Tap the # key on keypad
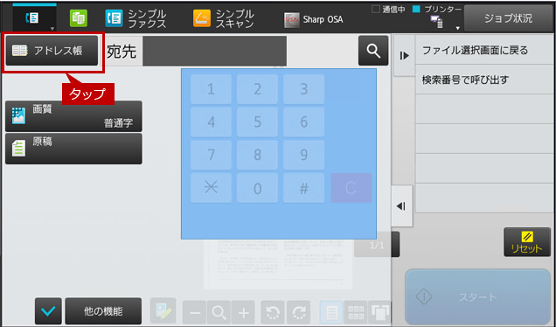This screenshot has width=556, height=327. coord(304,188)
